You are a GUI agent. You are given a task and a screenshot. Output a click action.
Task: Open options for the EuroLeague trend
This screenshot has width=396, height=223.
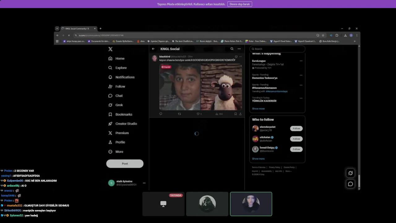[301, 61]
